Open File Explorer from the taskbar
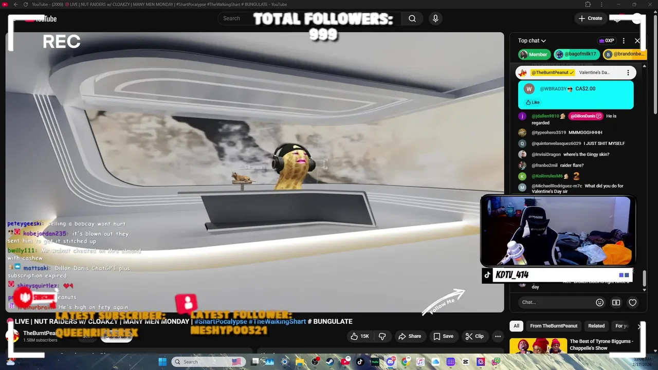This screenshot has width=658, height=370. 300,362
